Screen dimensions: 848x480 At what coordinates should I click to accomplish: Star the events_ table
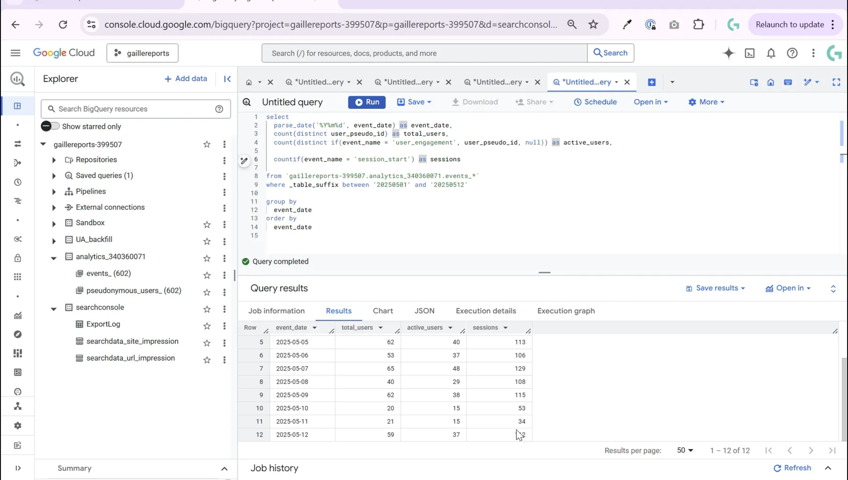207,275
